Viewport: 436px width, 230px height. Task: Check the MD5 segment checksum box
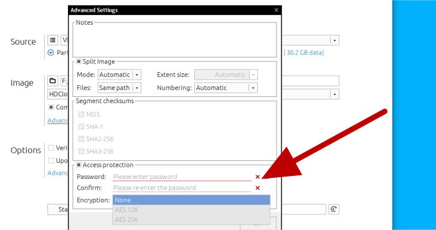(81, 114)
